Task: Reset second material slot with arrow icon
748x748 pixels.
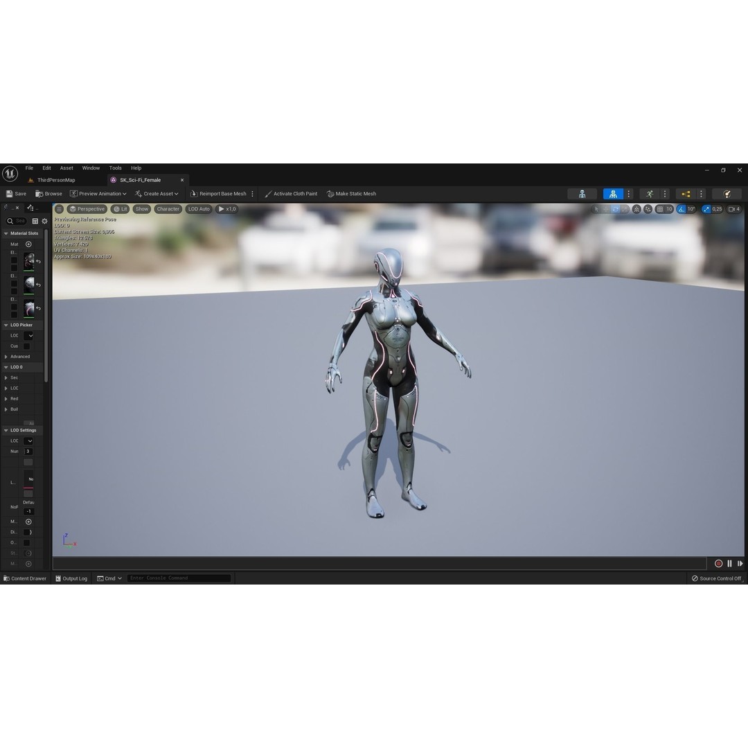Action: point(39,285)
